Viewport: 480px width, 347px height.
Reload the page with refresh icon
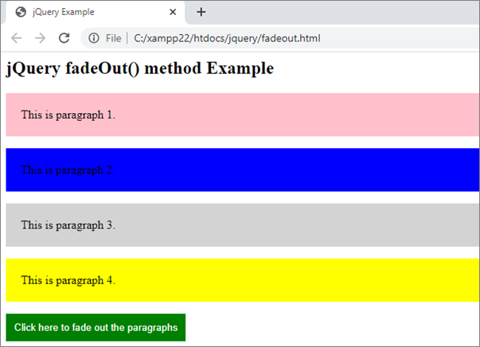[64, 38]
